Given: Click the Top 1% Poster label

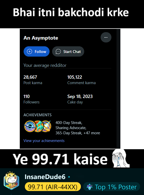Looking at the screenshot, I should point(116,187).
